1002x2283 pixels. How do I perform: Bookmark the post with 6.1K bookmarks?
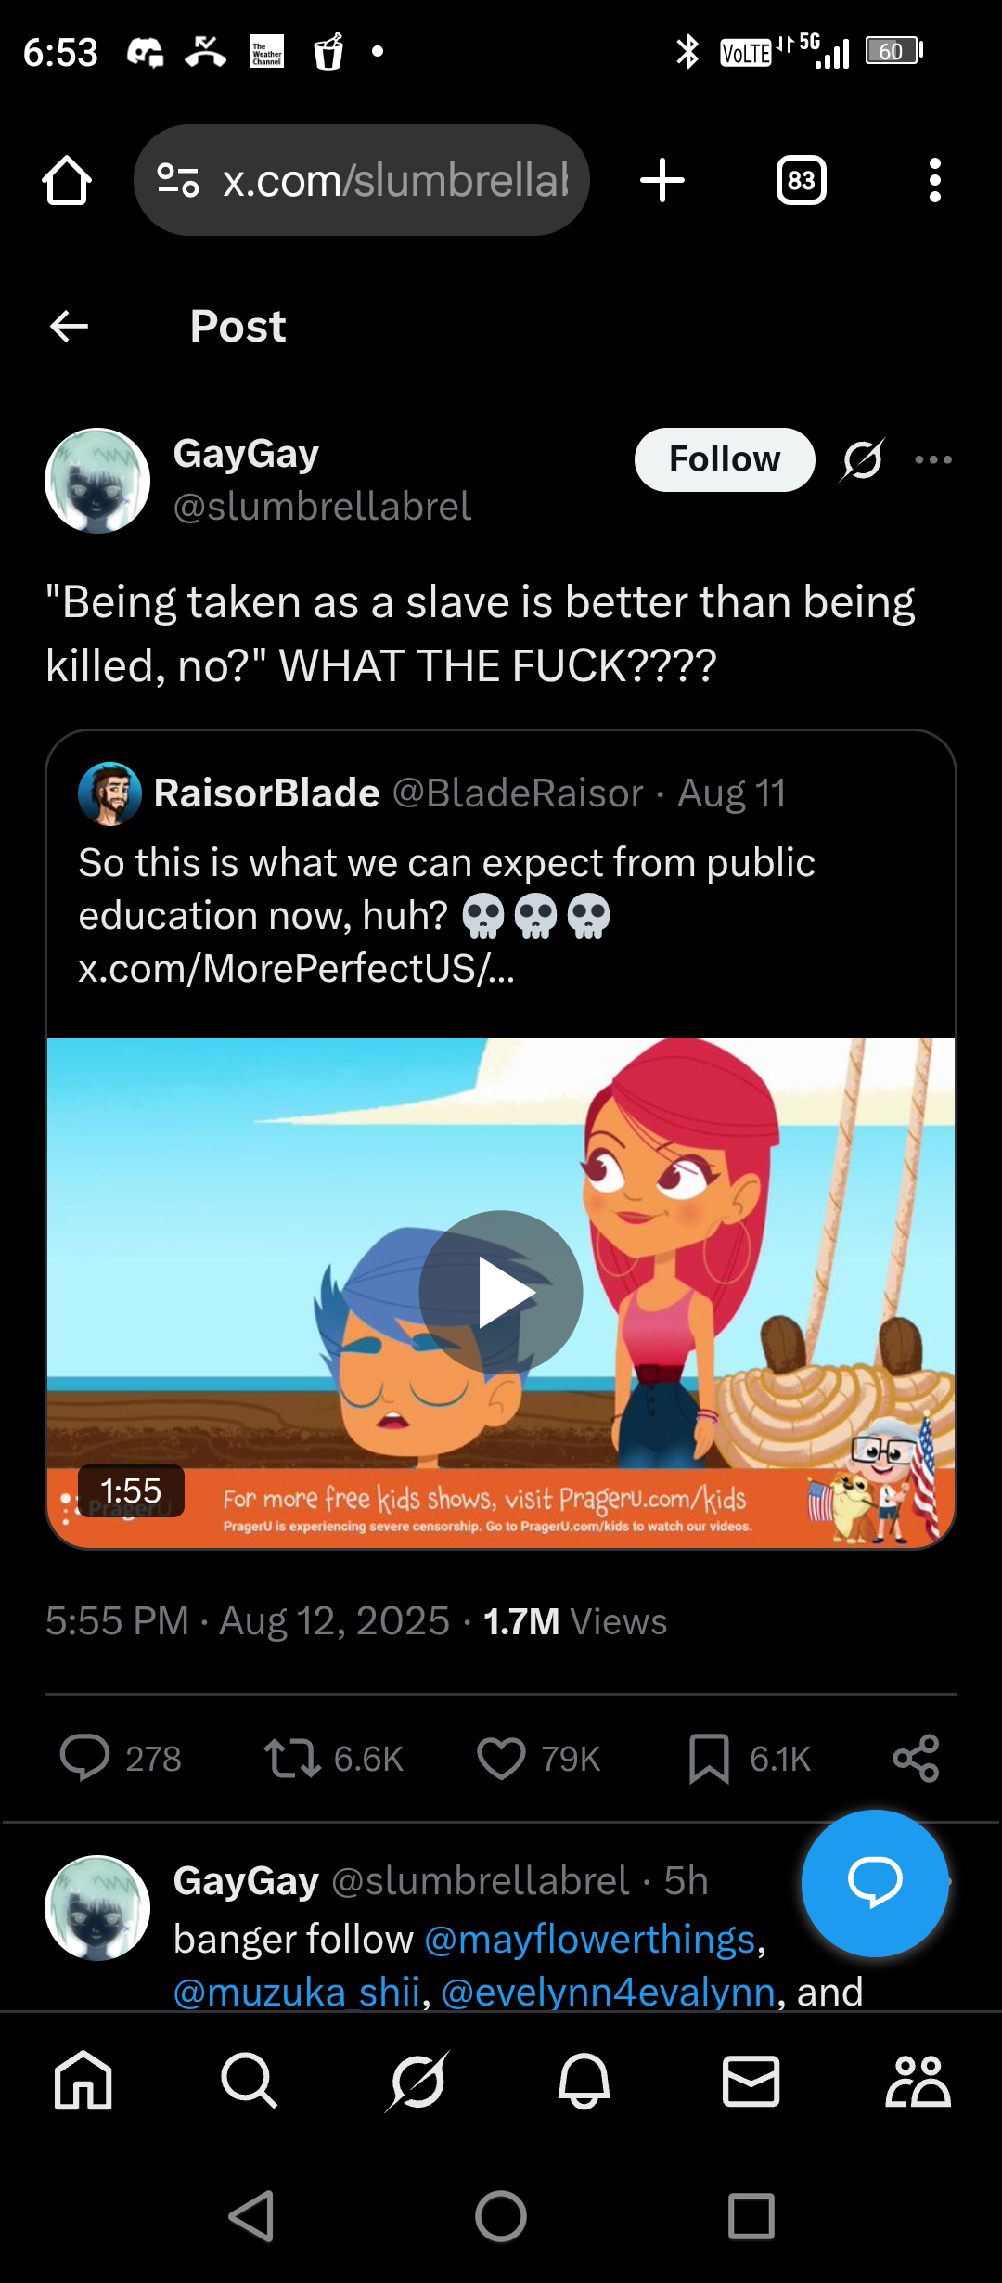click(x=709, y=1758)
